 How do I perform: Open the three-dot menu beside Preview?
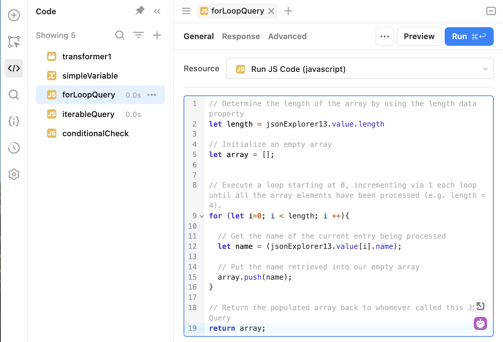coord(385,36)
